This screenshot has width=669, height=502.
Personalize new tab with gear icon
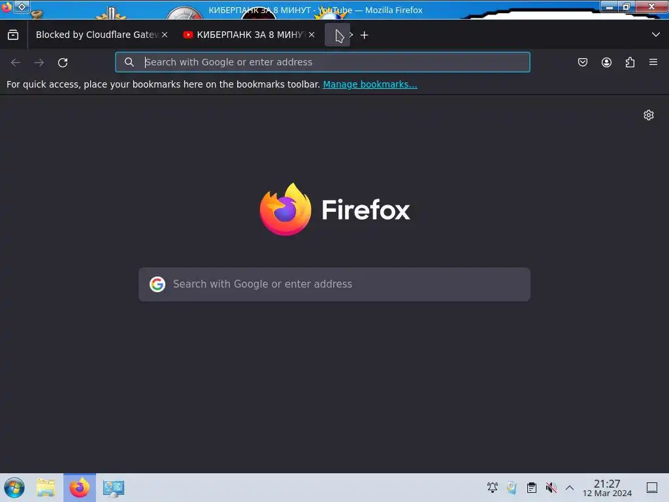(x=649, y=115)
